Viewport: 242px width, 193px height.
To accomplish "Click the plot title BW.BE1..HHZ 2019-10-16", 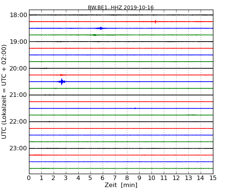I will click(121, 7).
